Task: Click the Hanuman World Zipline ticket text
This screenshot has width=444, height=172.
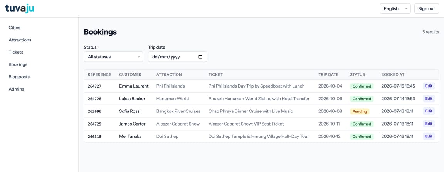Action: [259, 99]
